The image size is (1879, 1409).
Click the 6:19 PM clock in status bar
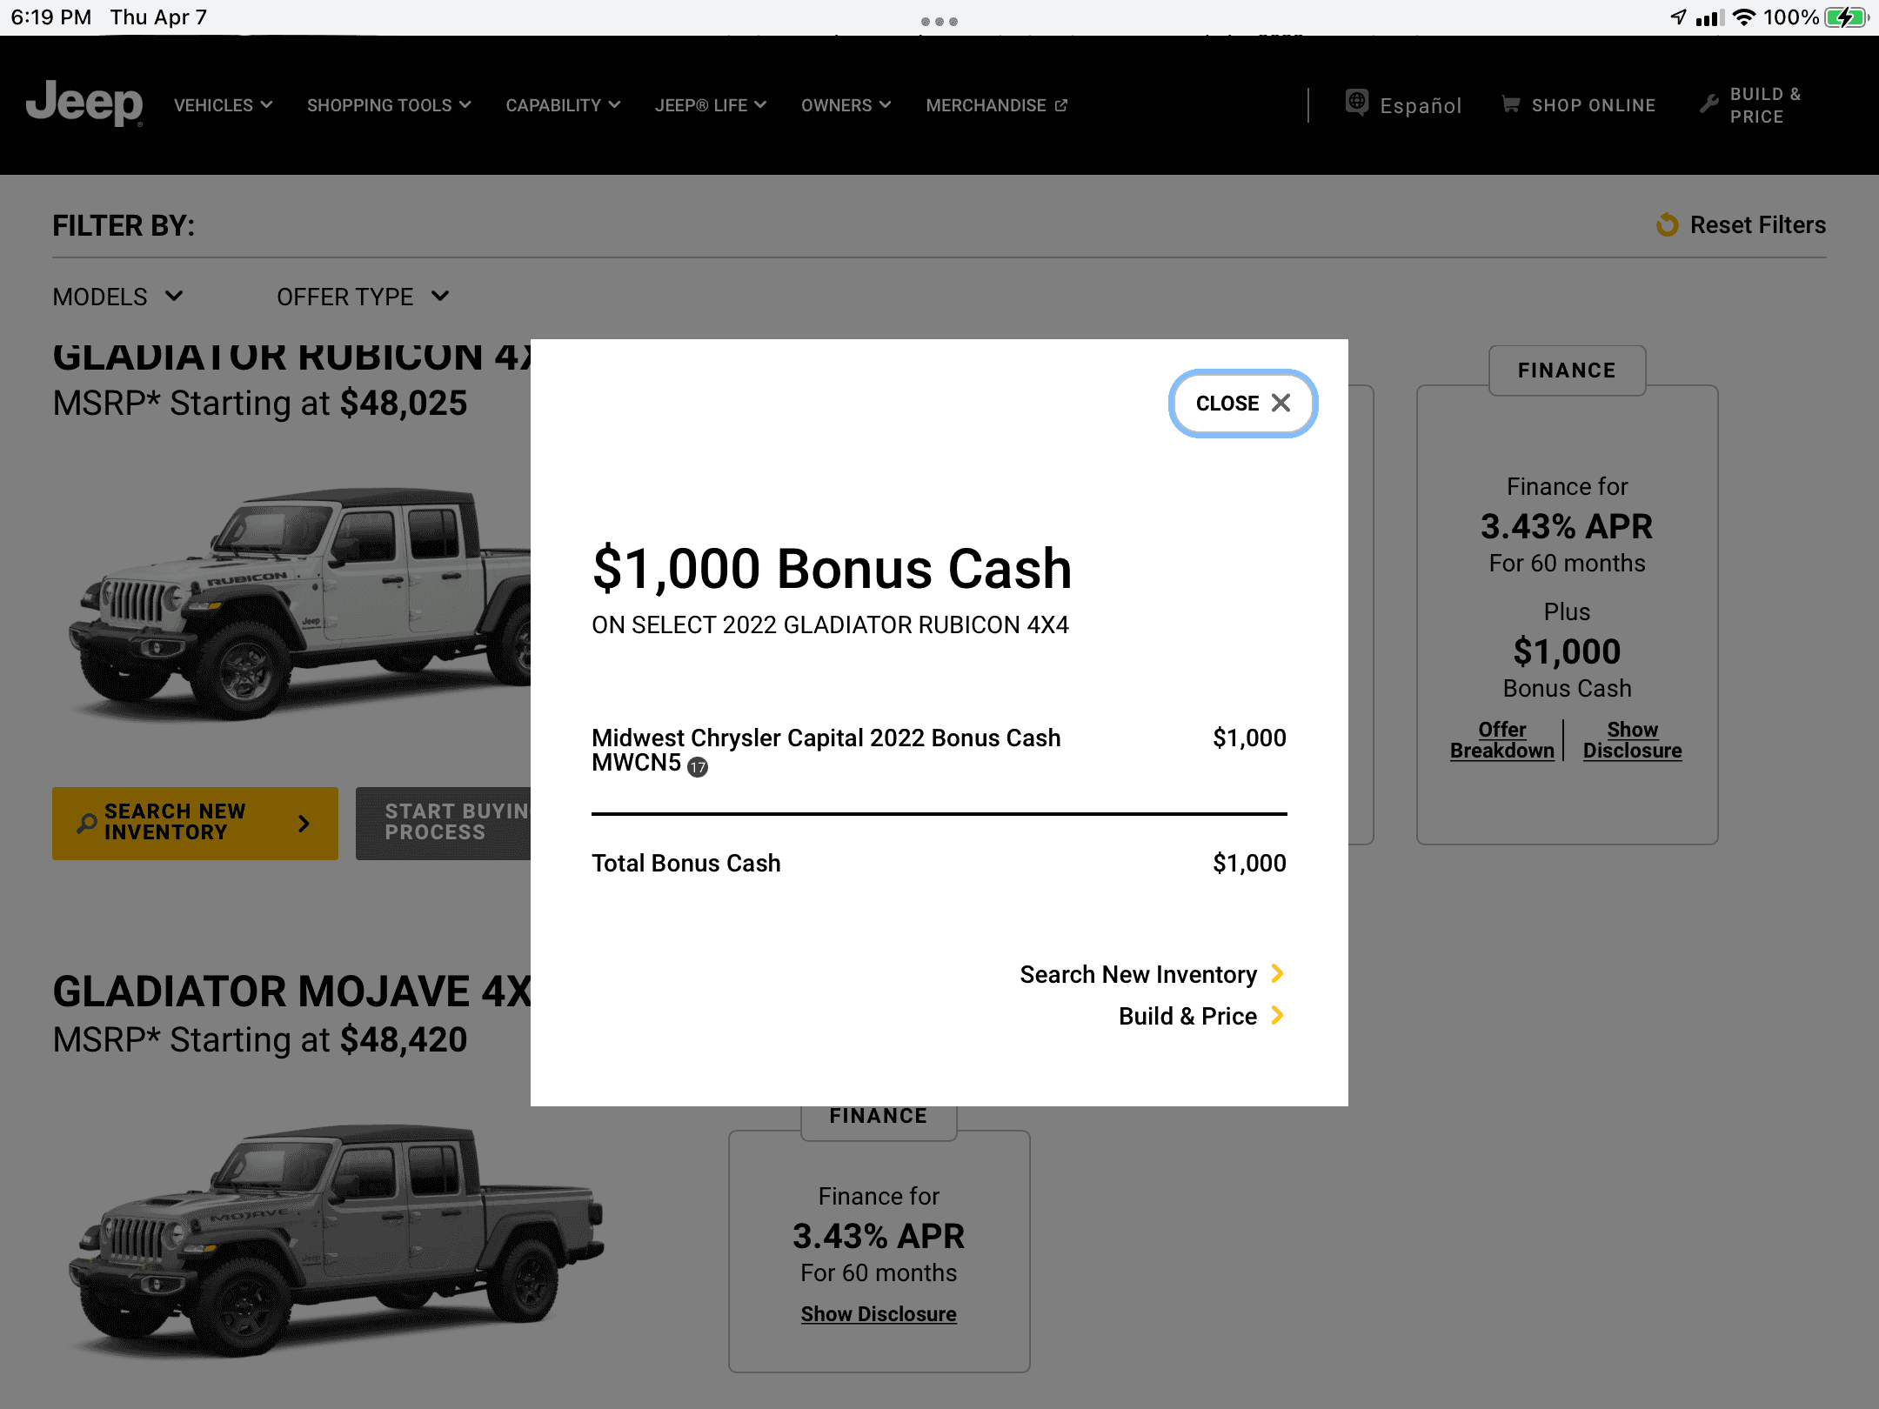click(51, 17)
